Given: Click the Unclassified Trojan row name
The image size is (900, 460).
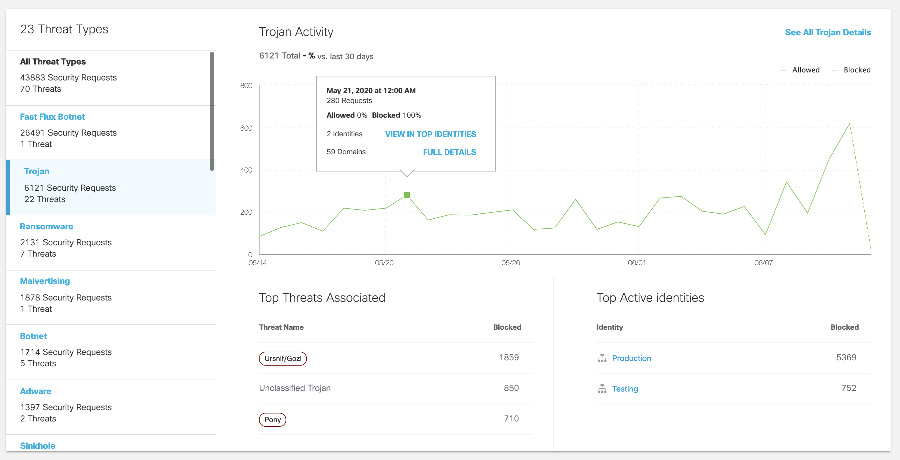Looking at the screenshot, I should point(295,388).
